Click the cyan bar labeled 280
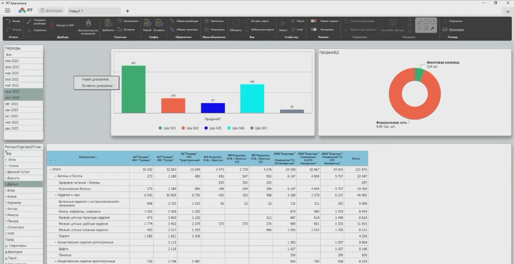514x264 pixels. pyautogui.click(x=252, y=99)
